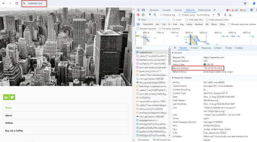The image size is (257, 142).
Task: Check the Disable cache option
Action: point(180,15)
